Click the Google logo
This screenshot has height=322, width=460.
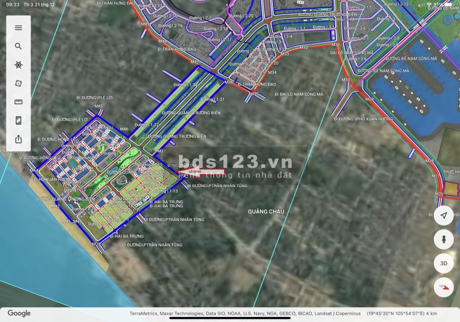(19, 313)
